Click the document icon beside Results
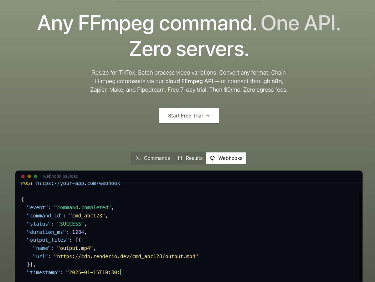375x282 pixels. pos(180,158)
